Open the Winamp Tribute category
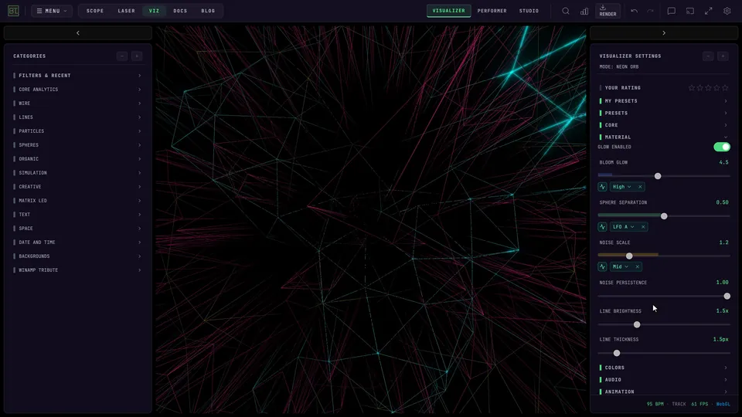The width and height of the screenshot is (742, 417). (x=77, y=270)
